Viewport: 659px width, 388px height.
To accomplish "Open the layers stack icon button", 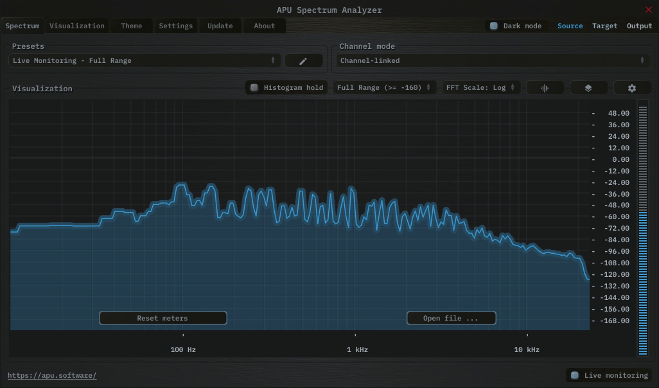I will [588, 88].
